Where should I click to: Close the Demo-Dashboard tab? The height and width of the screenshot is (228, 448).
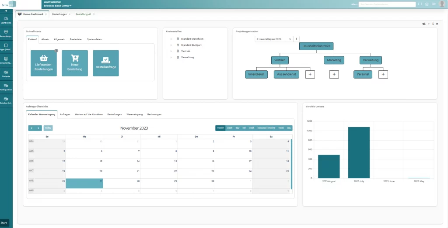(46, 14)
